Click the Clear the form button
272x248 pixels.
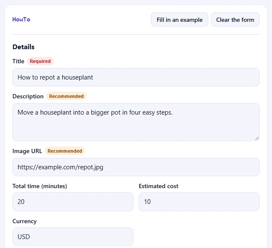click(x=235, y=20)
